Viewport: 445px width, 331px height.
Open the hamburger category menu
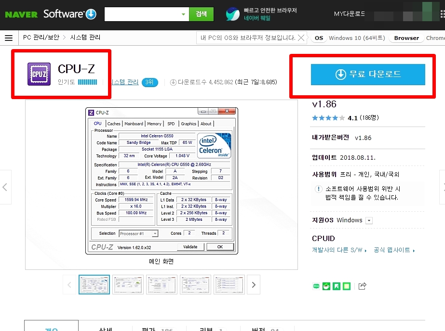click(x=9, y=38)
